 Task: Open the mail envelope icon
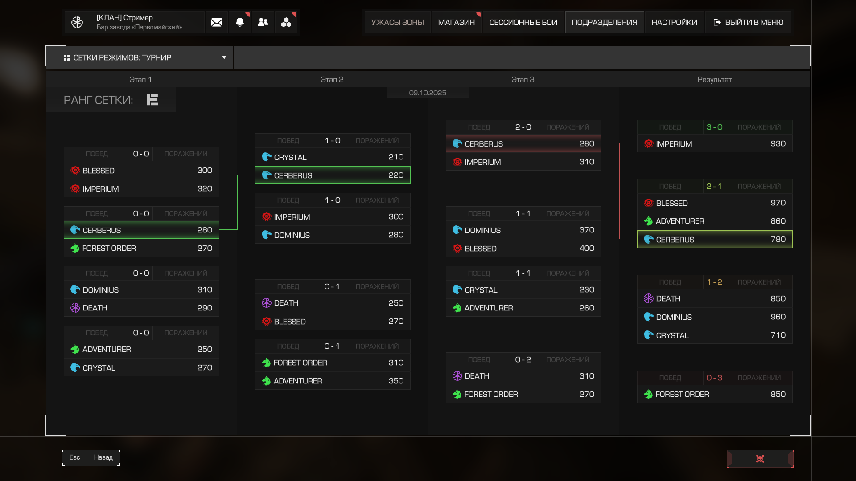click(x=217, y=22)
